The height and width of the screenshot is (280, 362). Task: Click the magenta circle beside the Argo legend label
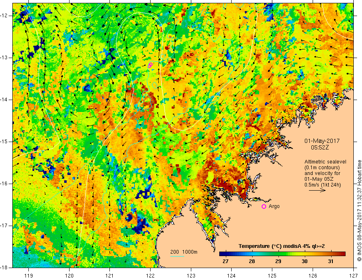[x=264, y=207]
